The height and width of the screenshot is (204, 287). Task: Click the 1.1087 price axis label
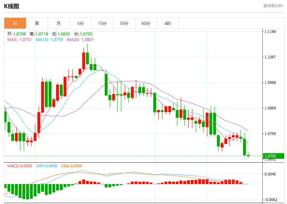(270, 57)
